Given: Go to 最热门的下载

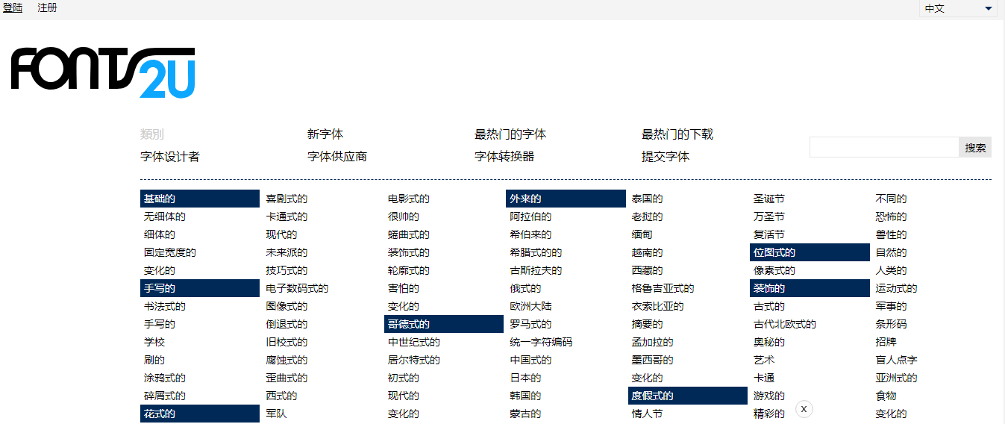Looking at the screenshot, I should tap(677, 134).
